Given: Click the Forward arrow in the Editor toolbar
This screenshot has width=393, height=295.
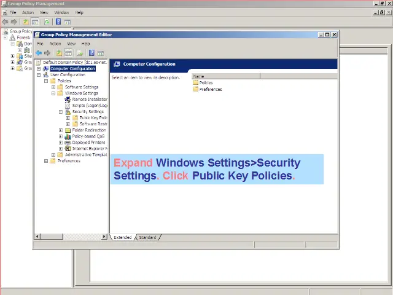Looking at the screenshot, I should [47, 53].
